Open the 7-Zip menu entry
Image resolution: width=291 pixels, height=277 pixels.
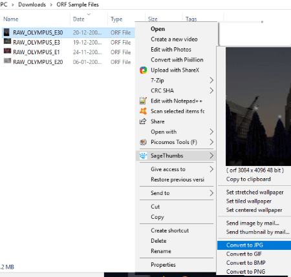pyautogui.click(x=157, y=81)
